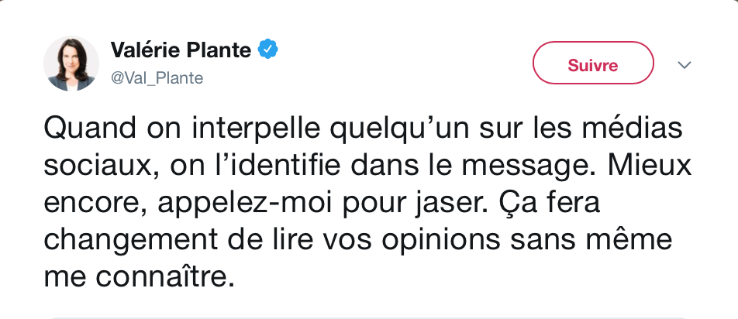738x319 pixels.
Task: Open Valérie Plante's profile photo
Action: pyautogui.click(x=71, y=63)
